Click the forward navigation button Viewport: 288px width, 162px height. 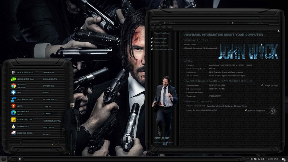coord(157,23)
